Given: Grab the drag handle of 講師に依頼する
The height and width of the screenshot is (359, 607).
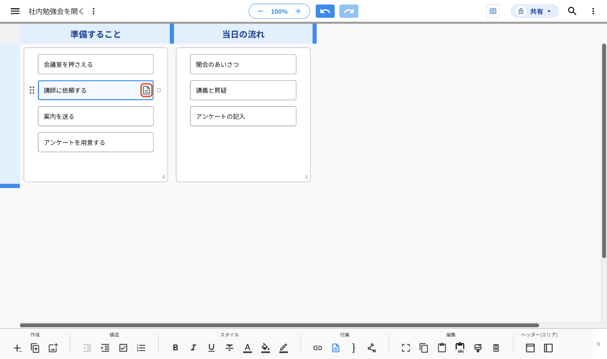Looking at the screenshot, I should [32, 90].
